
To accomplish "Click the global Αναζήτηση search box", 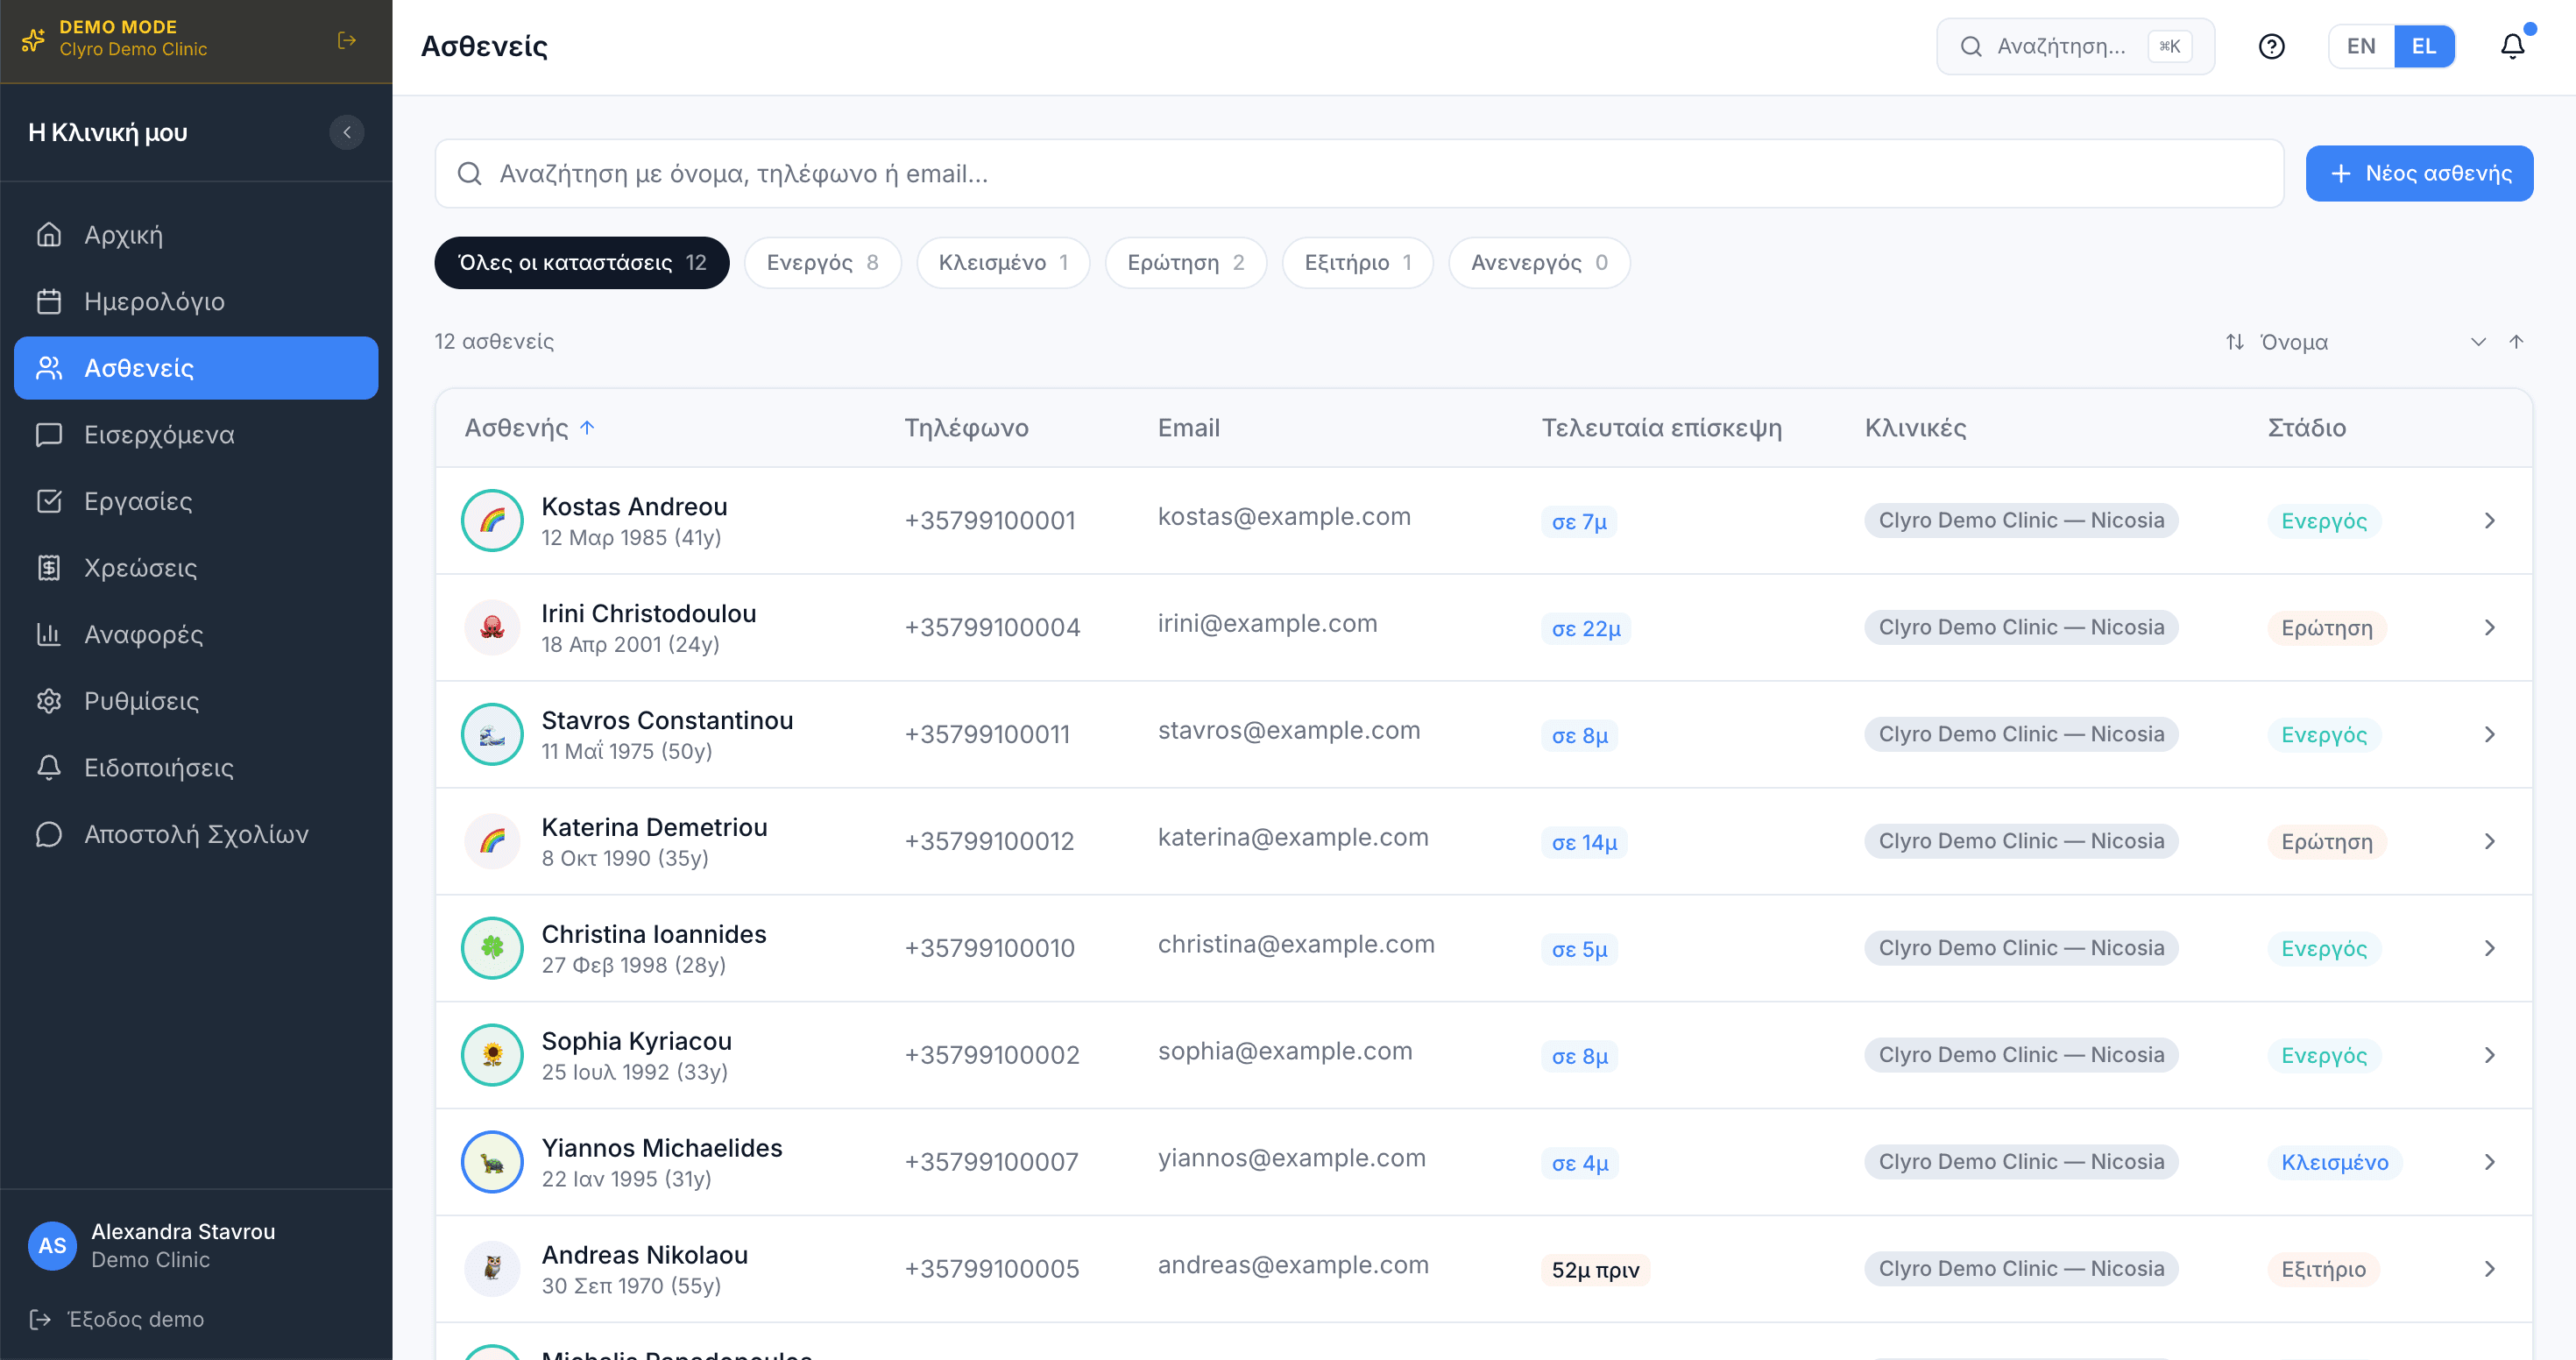I will [2075, 46].
